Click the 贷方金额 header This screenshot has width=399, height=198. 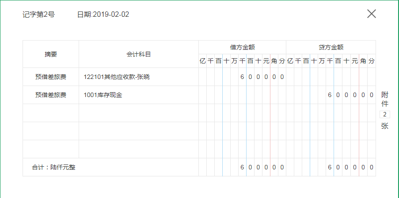click(331, 47)
